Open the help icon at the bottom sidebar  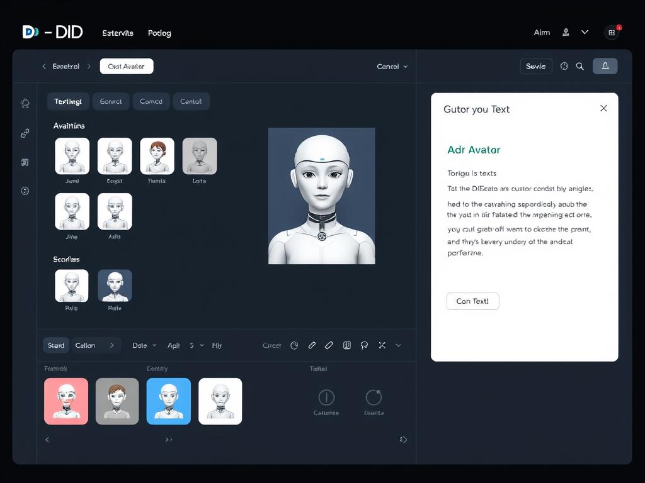click(x=25, y=191)
